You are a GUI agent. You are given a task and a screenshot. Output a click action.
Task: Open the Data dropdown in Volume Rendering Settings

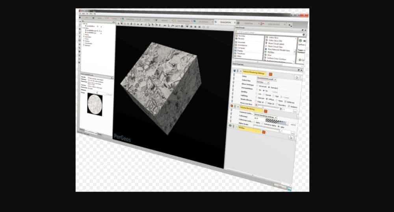(274, 79)
